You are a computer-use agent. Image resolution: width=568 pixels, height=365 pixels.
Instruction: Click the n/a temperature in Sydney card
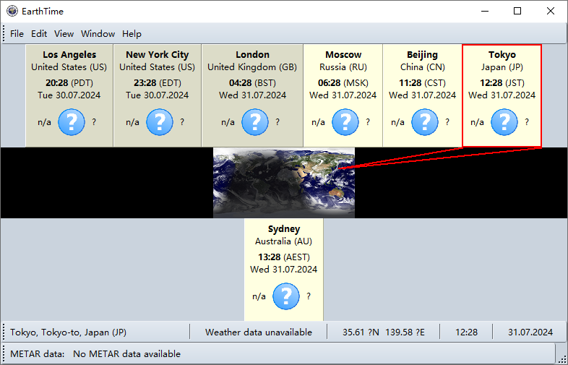point(259,296)
